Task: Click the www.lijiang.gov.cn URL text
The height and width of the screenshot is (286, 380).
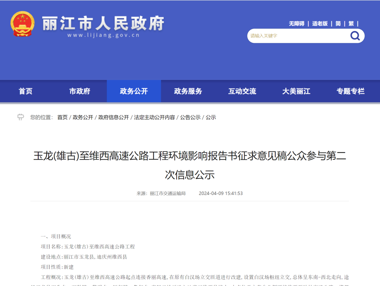Action: (x=103, y=35)
